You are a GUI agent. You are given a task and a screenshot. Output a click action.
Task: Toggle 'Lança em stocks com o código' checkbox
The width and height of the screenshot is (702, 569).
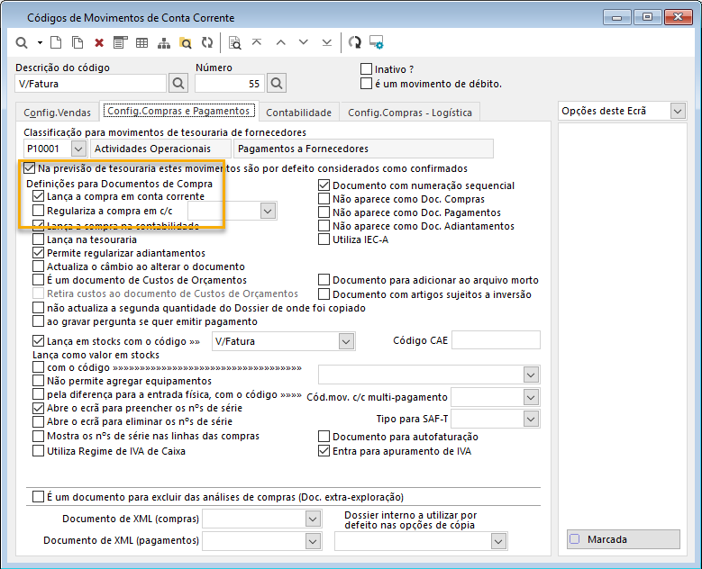tap(39, 341)
